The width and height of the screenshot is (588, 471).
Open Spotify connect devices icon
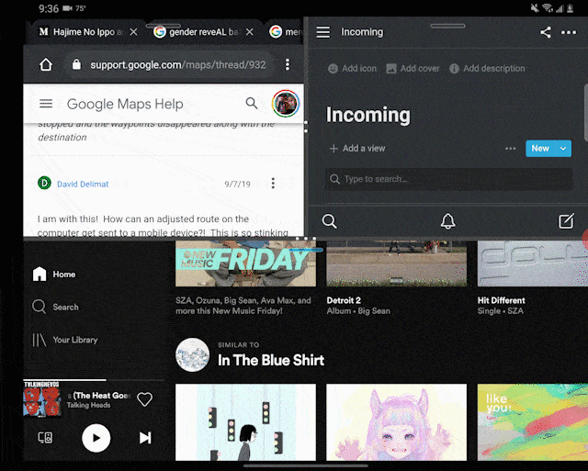click(45, 437)
